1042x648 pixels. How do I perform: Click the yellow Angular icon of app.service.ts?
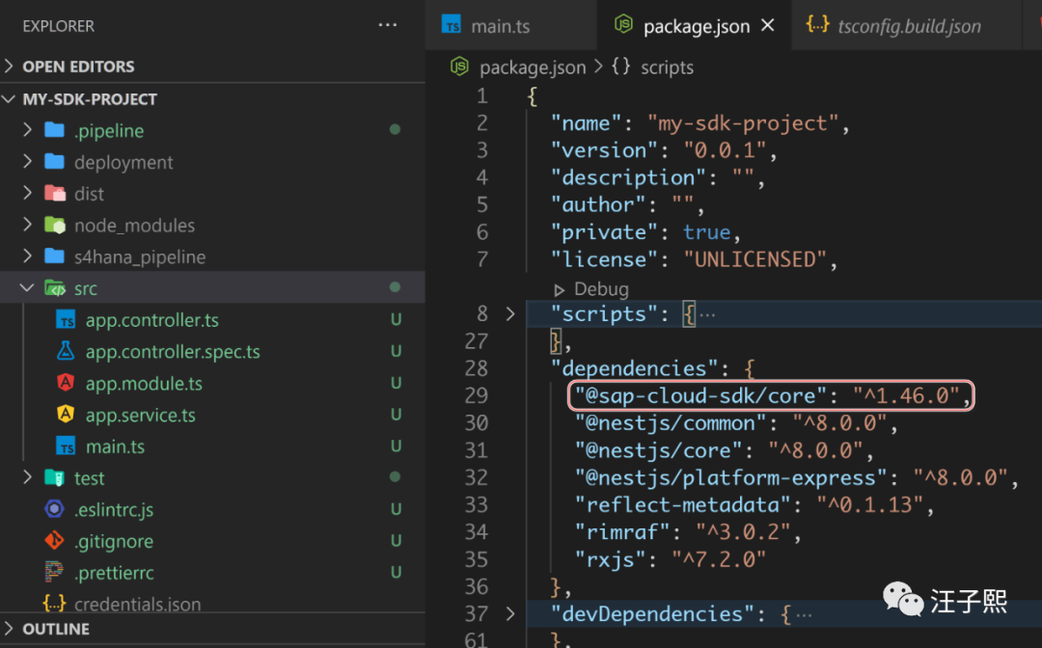tap(66, 415)
